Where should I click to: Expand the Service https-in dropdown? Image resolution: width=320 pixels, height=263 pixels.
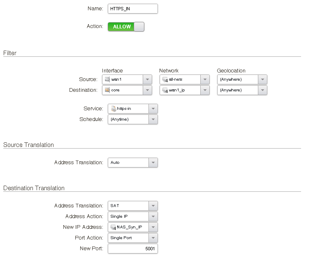[153, 109]
